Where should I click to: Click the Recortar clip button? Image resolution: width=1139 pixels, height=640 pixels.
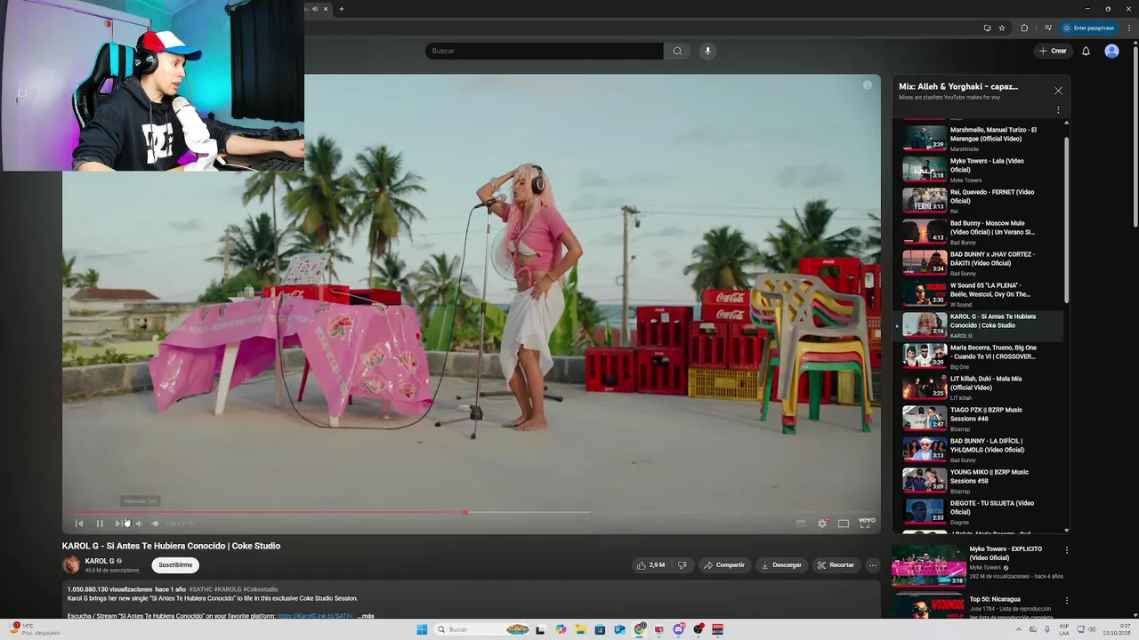click(x=836, y=564)
